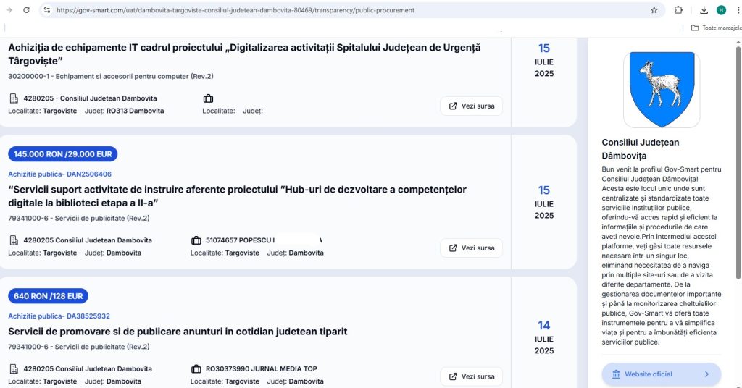Open the browser extensions puzzle icon
This screenshot has width=742, height=388.
point(678,10)
